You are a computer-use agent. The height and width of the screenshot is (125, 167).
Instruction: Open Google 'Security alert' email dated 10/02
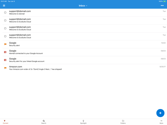point(85,44)
